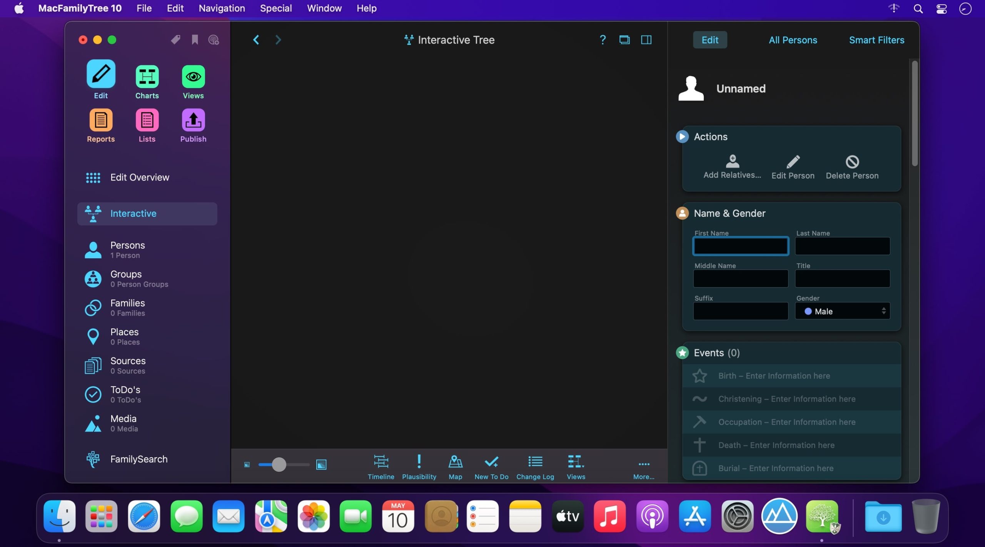Screen dimensions: 985x547
Task: Open the Charts section icon
Action: tap(147, 77)
